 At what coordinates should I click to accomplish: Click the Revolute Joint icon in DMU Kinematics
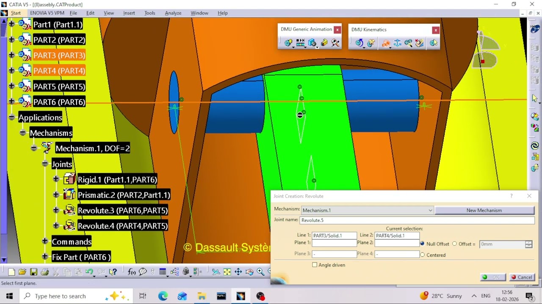[x=386, y=43]
